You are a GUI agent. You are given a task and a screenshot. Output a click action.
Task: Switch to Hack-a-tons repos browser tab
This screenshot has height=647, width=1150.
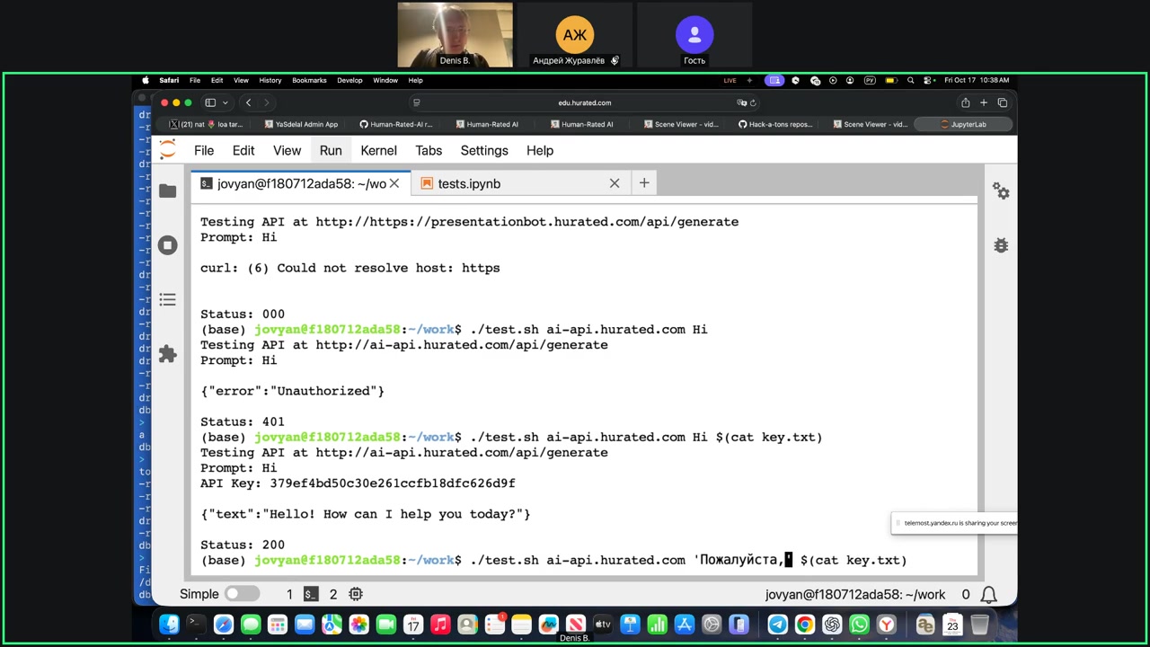point(774,124)
